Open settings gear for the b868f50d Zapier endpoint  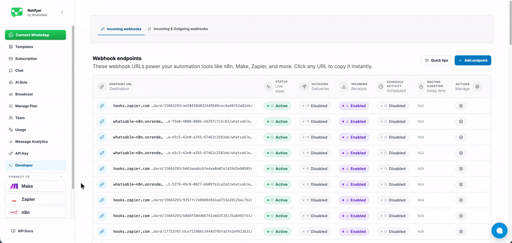point(461,216)
